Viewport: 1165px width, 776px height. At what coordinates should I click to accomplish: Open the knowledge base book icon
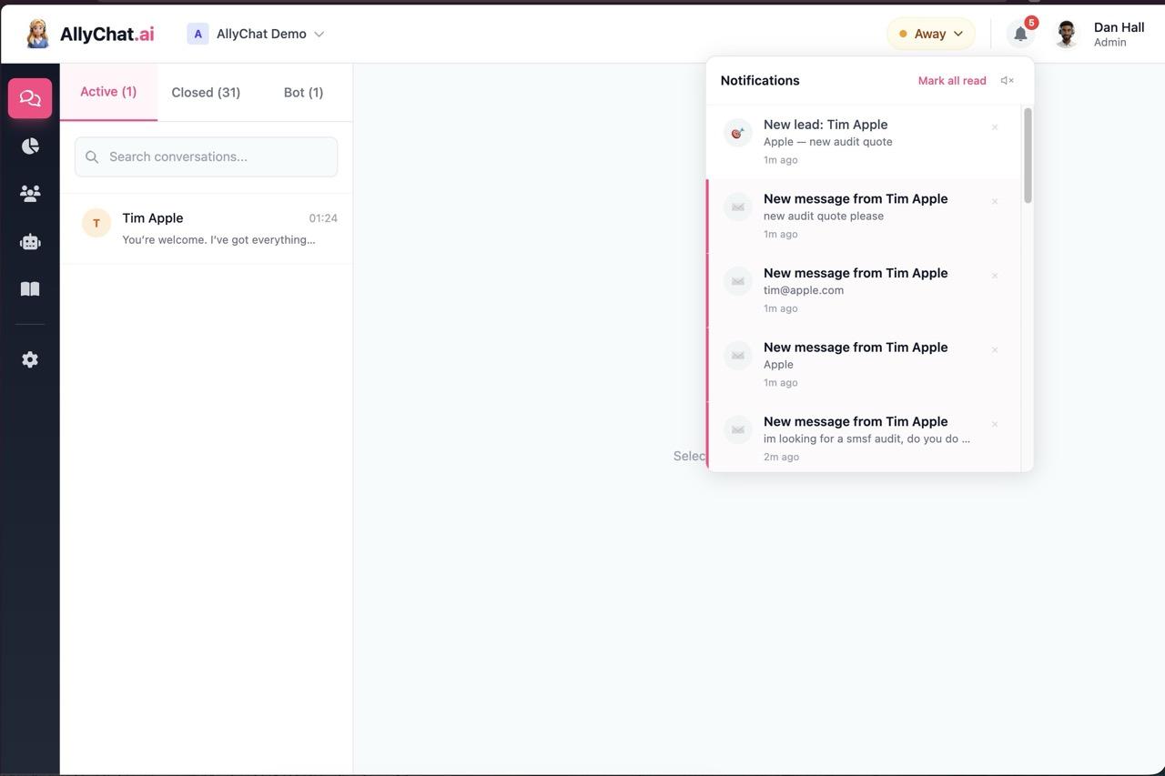(30, 289)
